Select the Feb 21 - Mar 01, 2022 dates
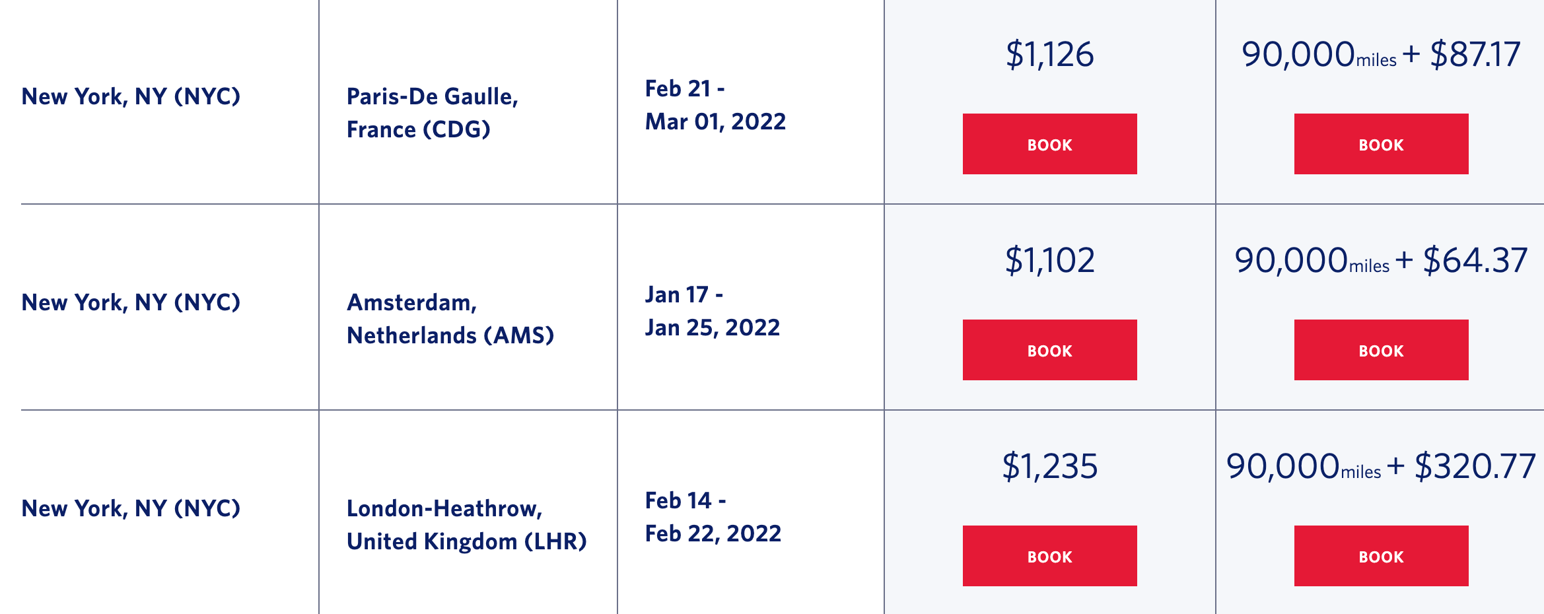The image size is (1544, 614). [715, 105]
